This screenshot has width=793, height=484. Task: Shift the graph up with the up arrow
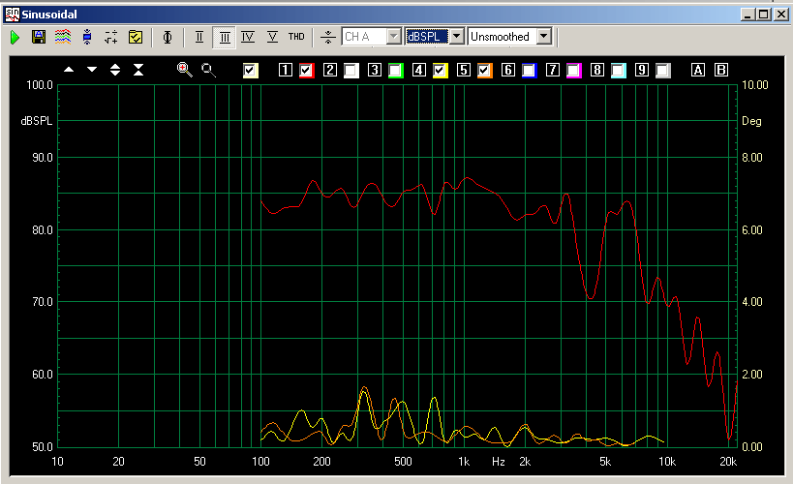69,70
